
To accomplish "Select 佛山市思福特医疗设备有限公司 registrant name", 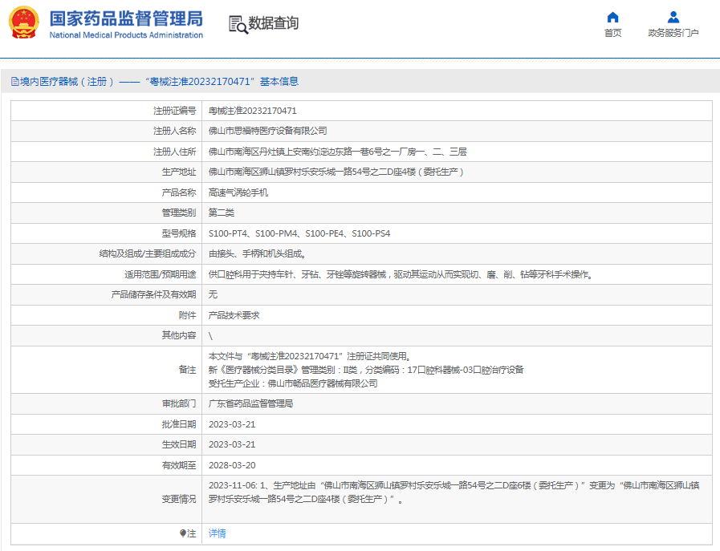I will point(268,131).
